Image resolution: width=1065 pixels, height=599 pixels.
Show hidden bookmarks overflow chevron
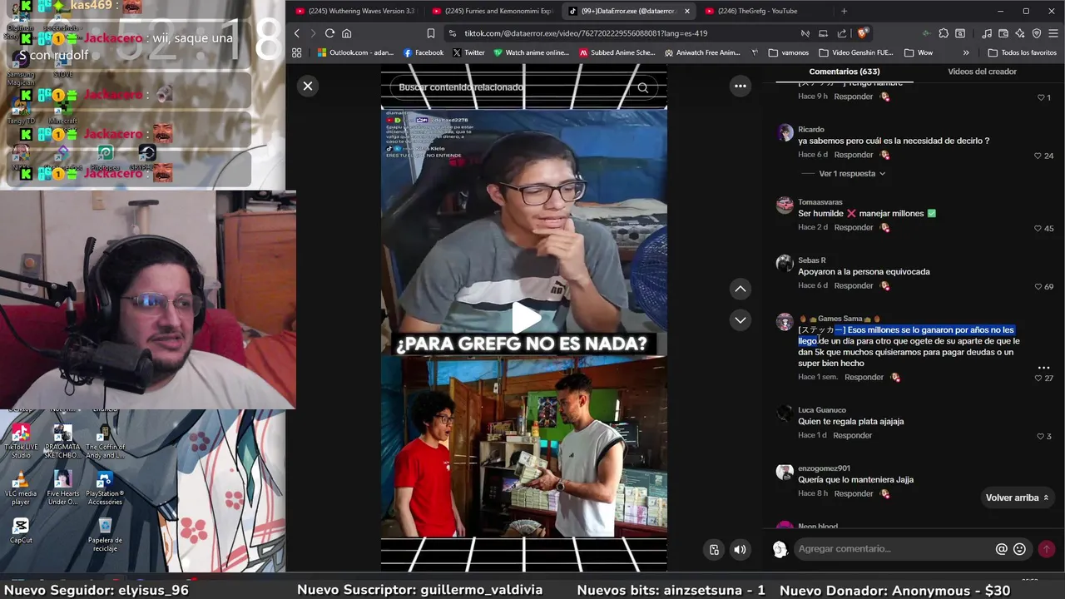965,52
